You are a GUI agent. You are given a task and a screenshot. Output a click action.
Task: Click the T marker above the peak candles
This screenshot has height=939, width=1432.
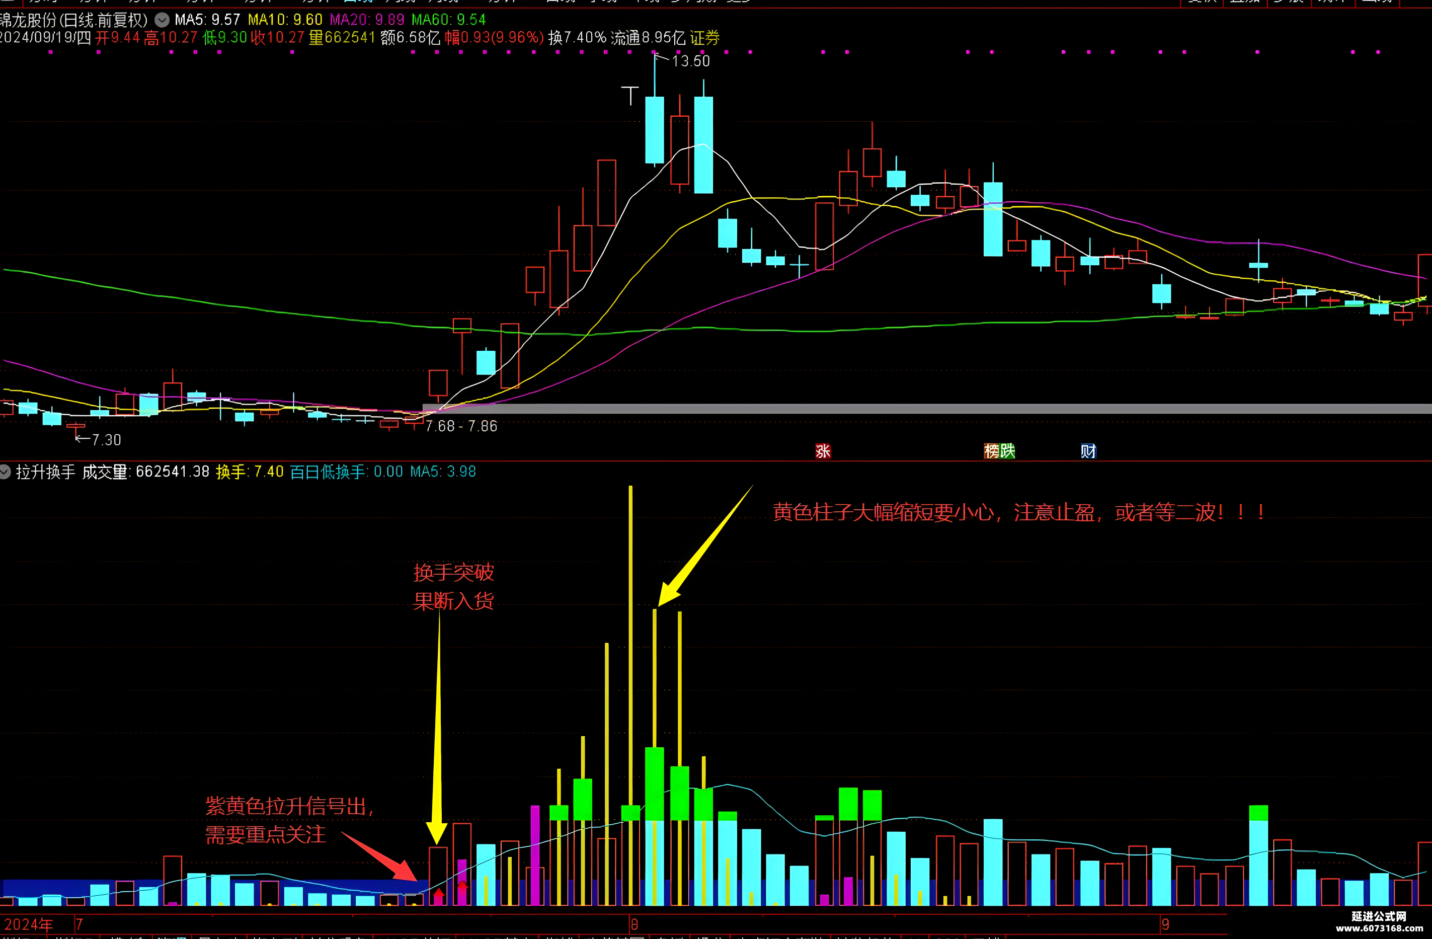pyautogui.click(x=630, y=96)
